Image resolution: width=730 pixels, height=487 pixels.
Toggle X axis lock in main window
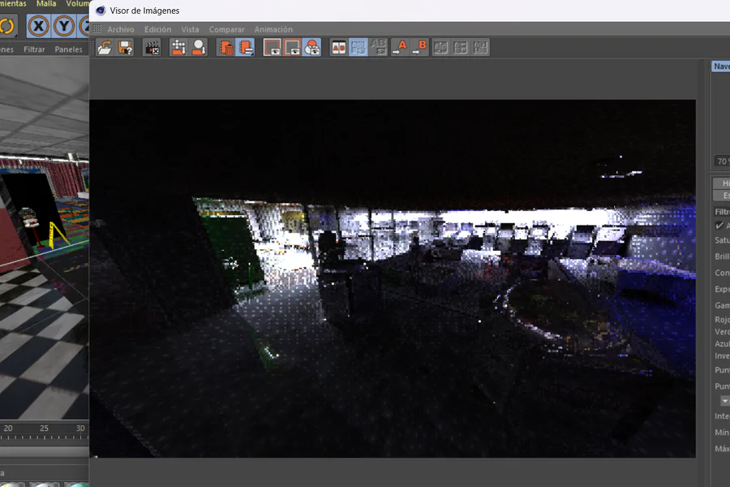38,26
